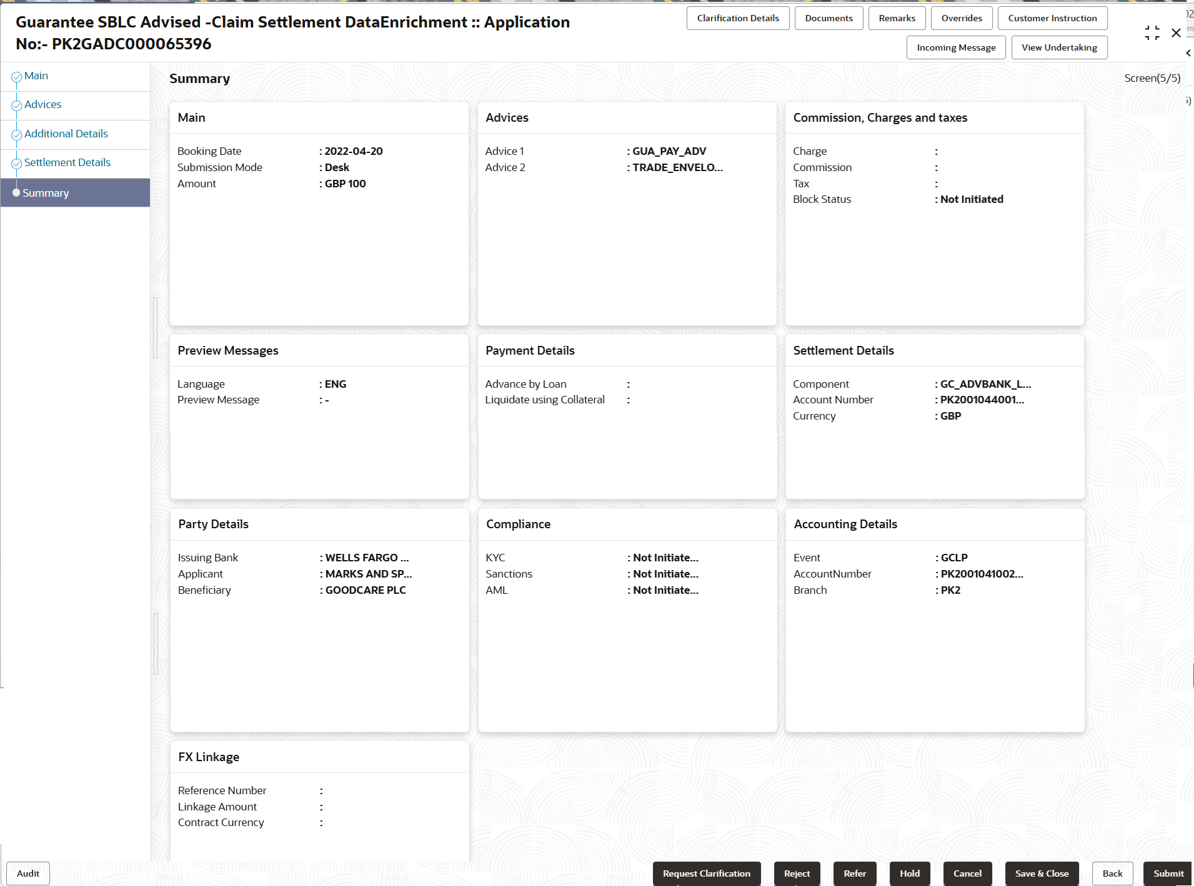Open Commission, Charges and taxes tile
Screen dimensions: 1194x886
pos(935,214)
